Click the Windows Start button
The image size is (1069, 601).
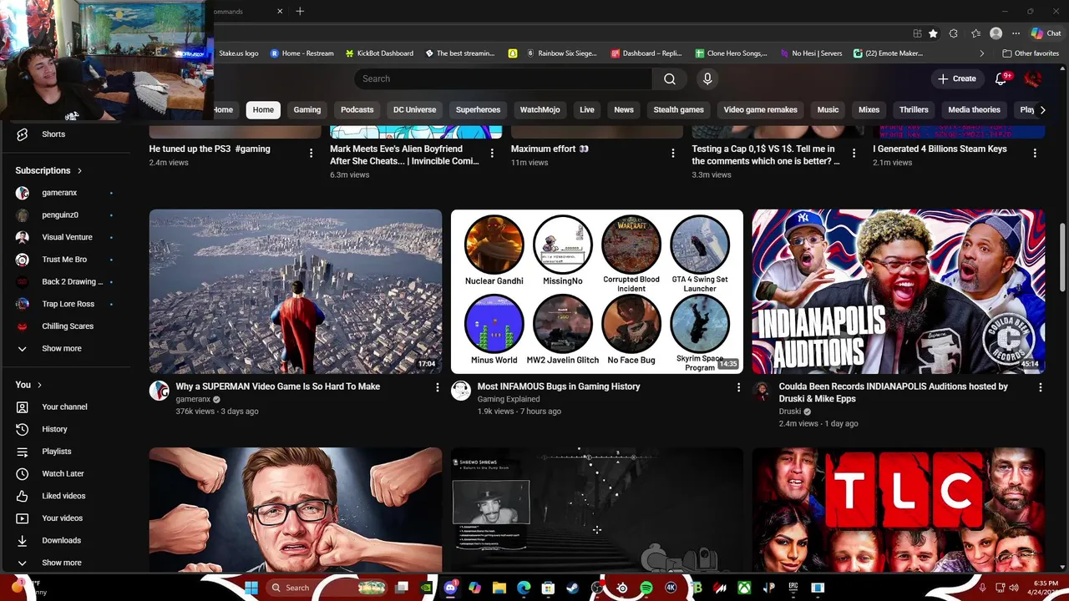click(251, 588)
